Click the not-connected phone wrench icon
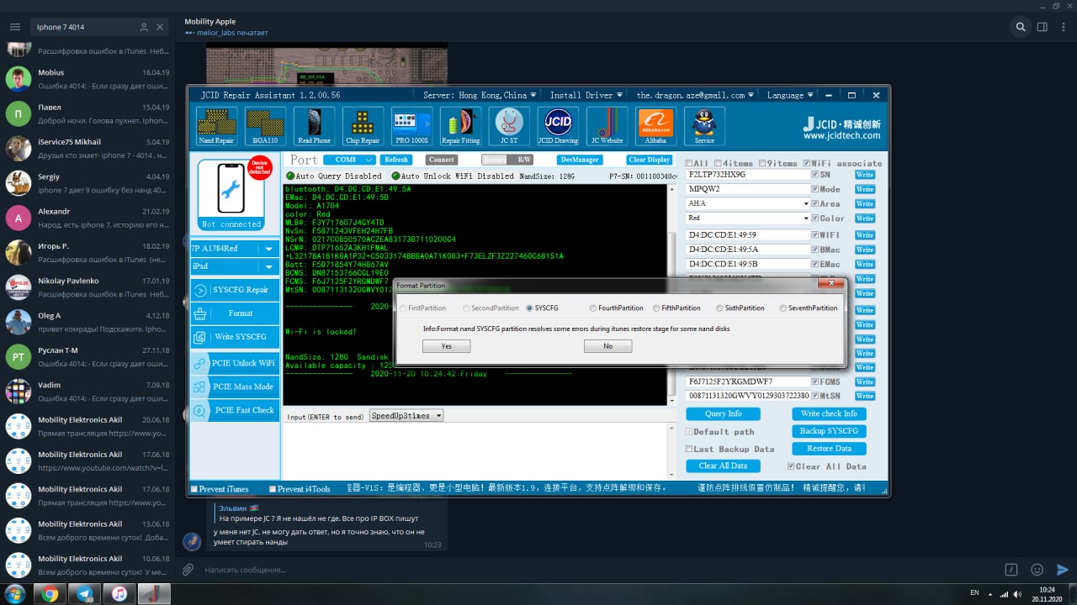The image size is (1077, 605). [231, 188]
